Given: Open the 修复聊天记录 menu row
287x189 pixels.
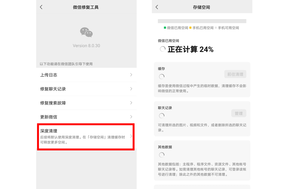Looking at the screenshot, I should point(86,89).
